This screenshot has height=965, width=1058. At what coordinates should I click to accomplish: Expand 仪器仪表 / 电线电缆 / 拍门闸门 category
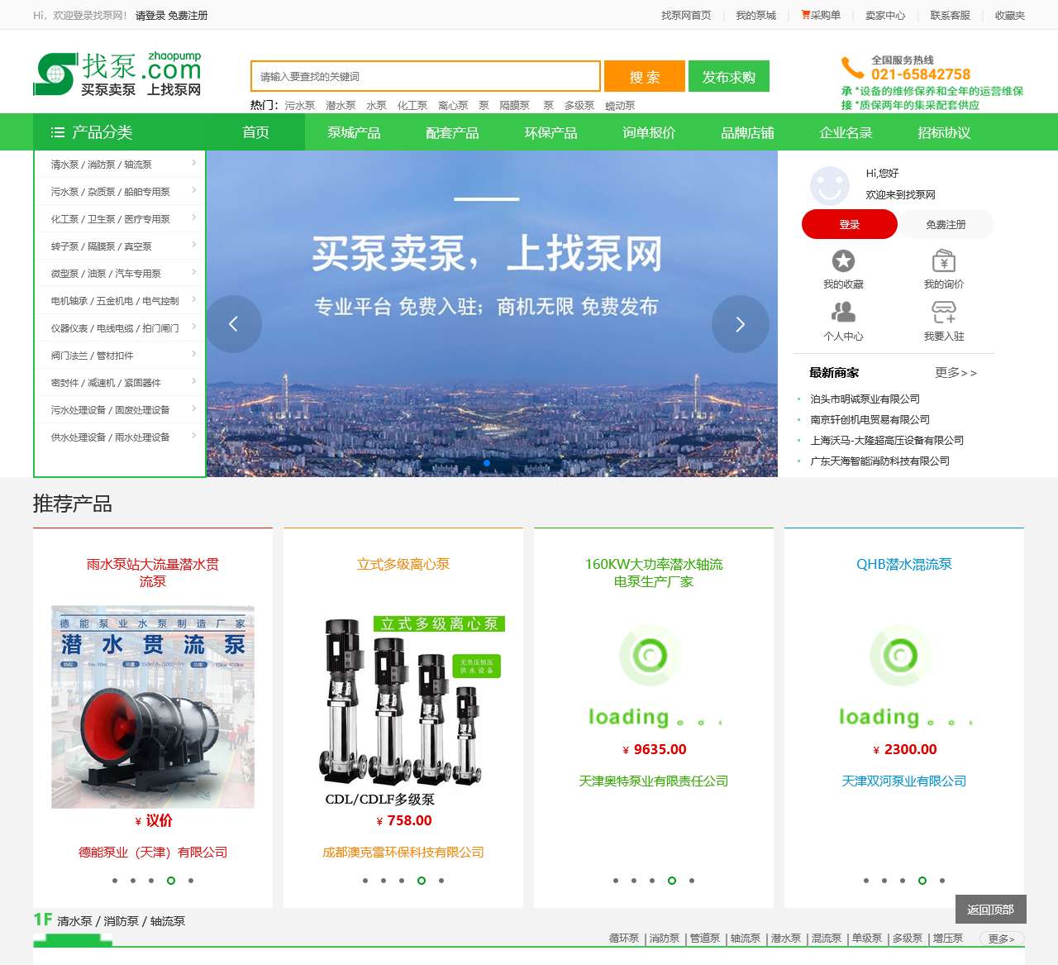pyautogui.click(x=119, y=328)
